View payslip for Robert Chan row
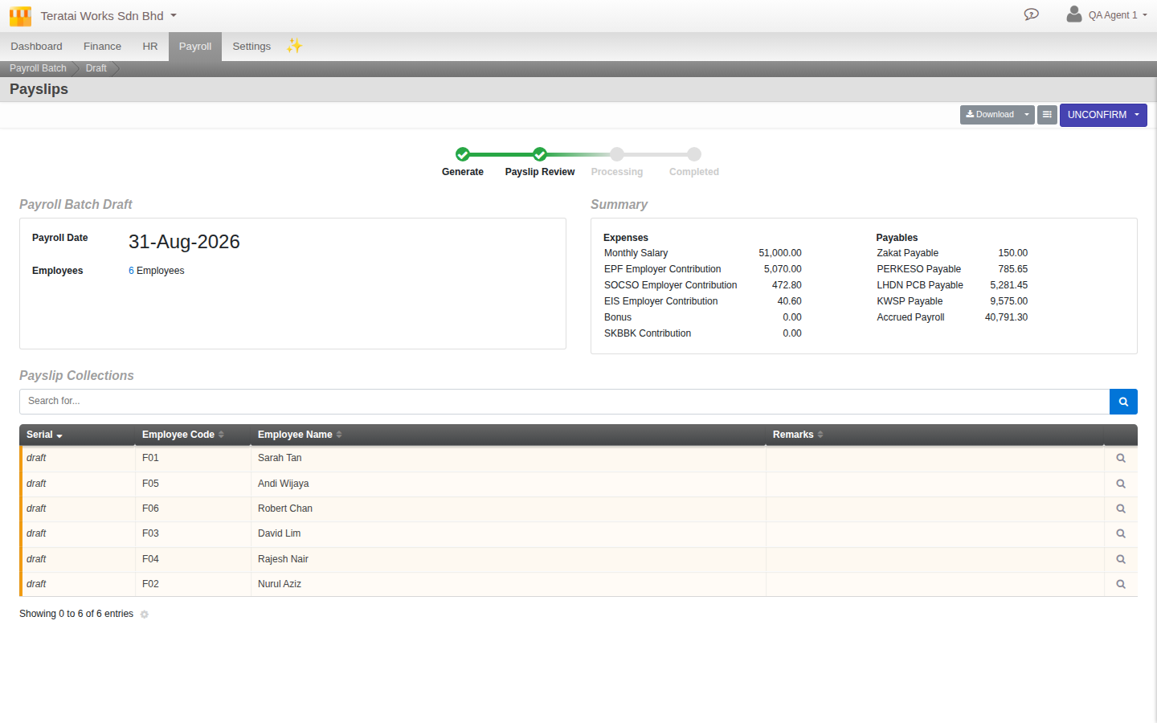The height and width of the screenshot is (723, 1157). [1121, 509]
